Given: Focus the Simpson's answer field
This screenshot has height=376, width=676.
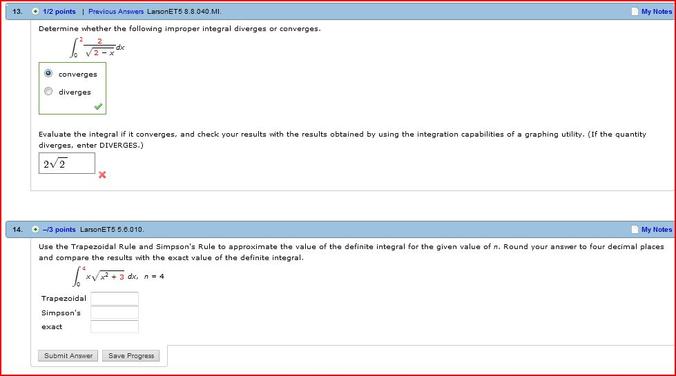Looking at the screenshot, I should point(115,313).
